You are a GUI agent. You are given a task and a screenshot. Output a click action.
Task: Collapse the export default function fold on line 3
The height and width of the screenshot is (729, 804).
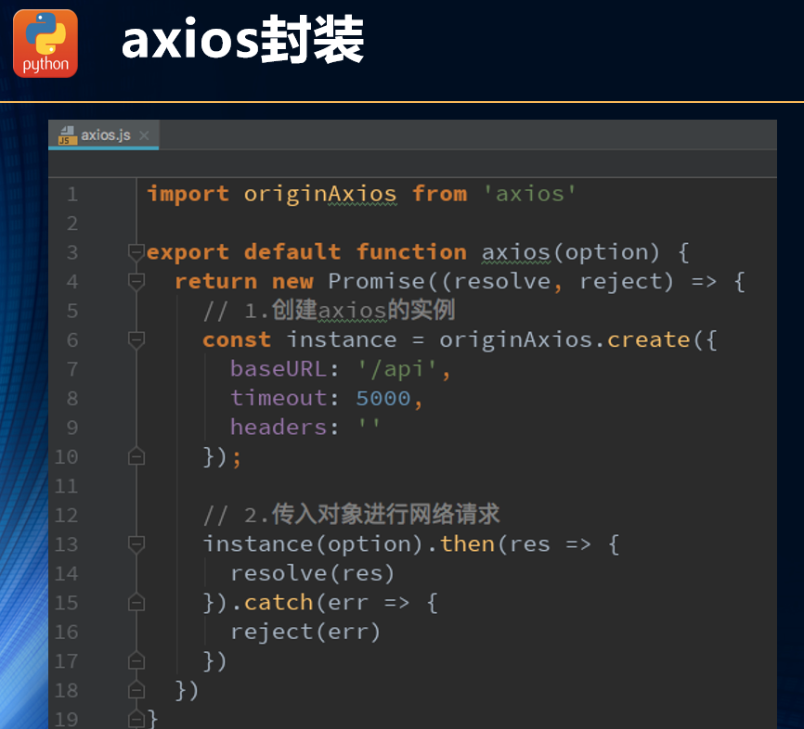(x=136, y=252)
